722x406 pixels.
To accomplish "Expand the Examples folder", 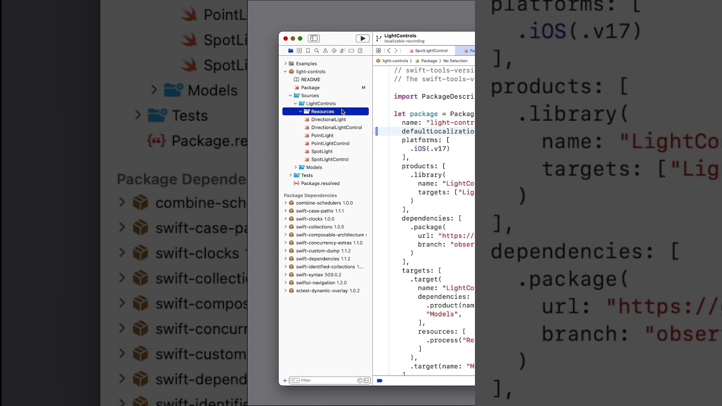I will [285, 64].
